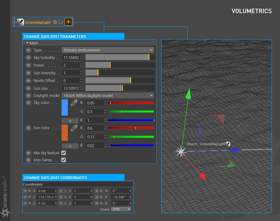Toggle Mix sky texture checkbox
This screenshot has width=280, height=221.
(x=63, y=153)
